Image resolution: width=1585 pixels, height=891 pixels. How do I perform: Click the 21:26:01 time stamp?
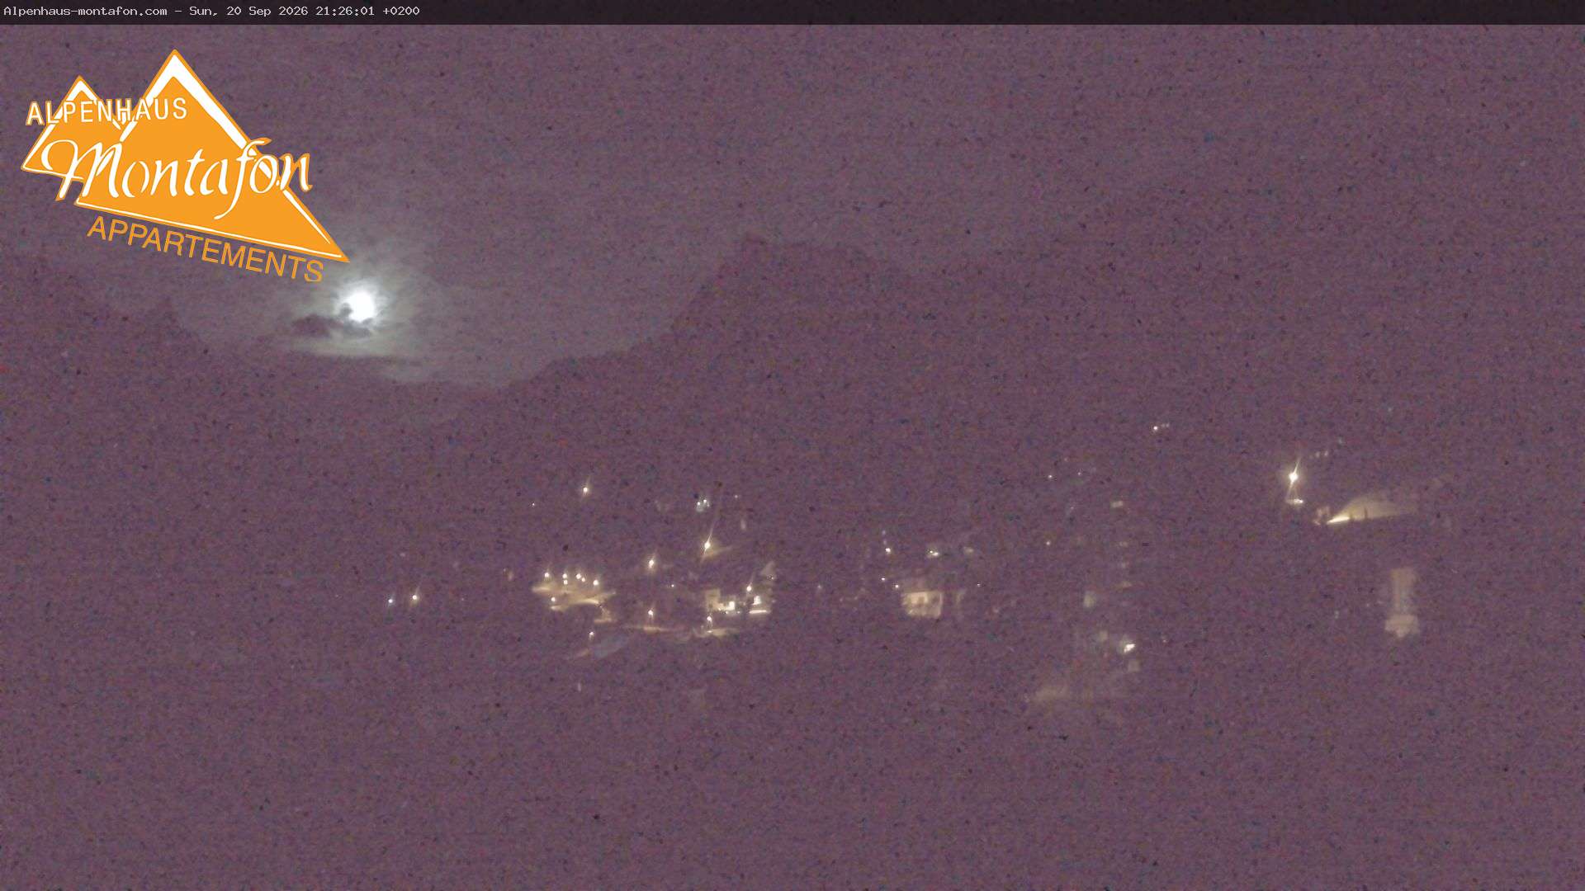(344, 11)
